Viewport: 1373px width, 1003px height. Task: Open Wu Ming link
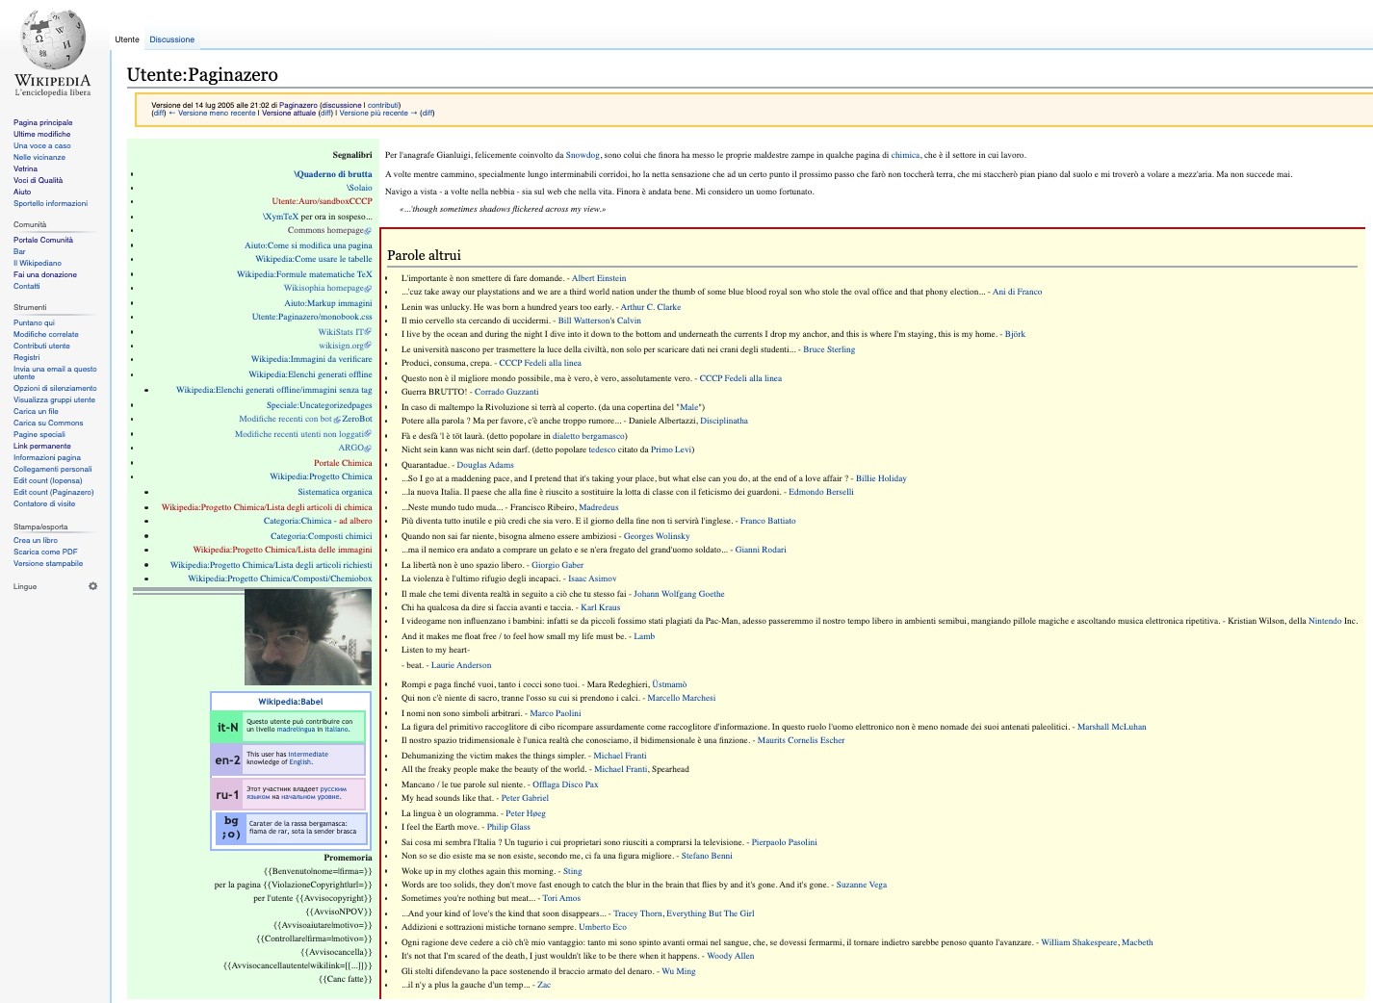678,971
